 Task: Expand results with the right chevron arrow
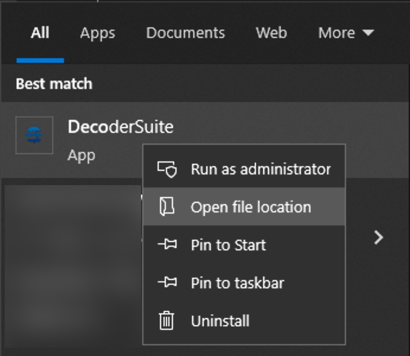(379, 237)
